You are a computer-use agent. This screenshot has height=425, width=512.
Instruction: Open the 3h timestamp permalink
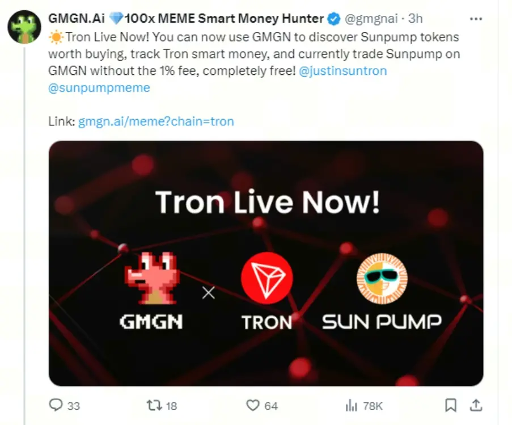click(416, 19)
